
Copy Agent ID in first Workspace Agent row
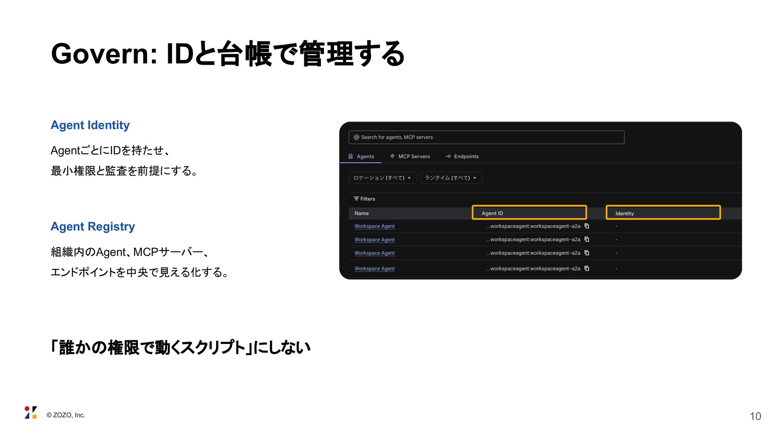click(587, 226)
